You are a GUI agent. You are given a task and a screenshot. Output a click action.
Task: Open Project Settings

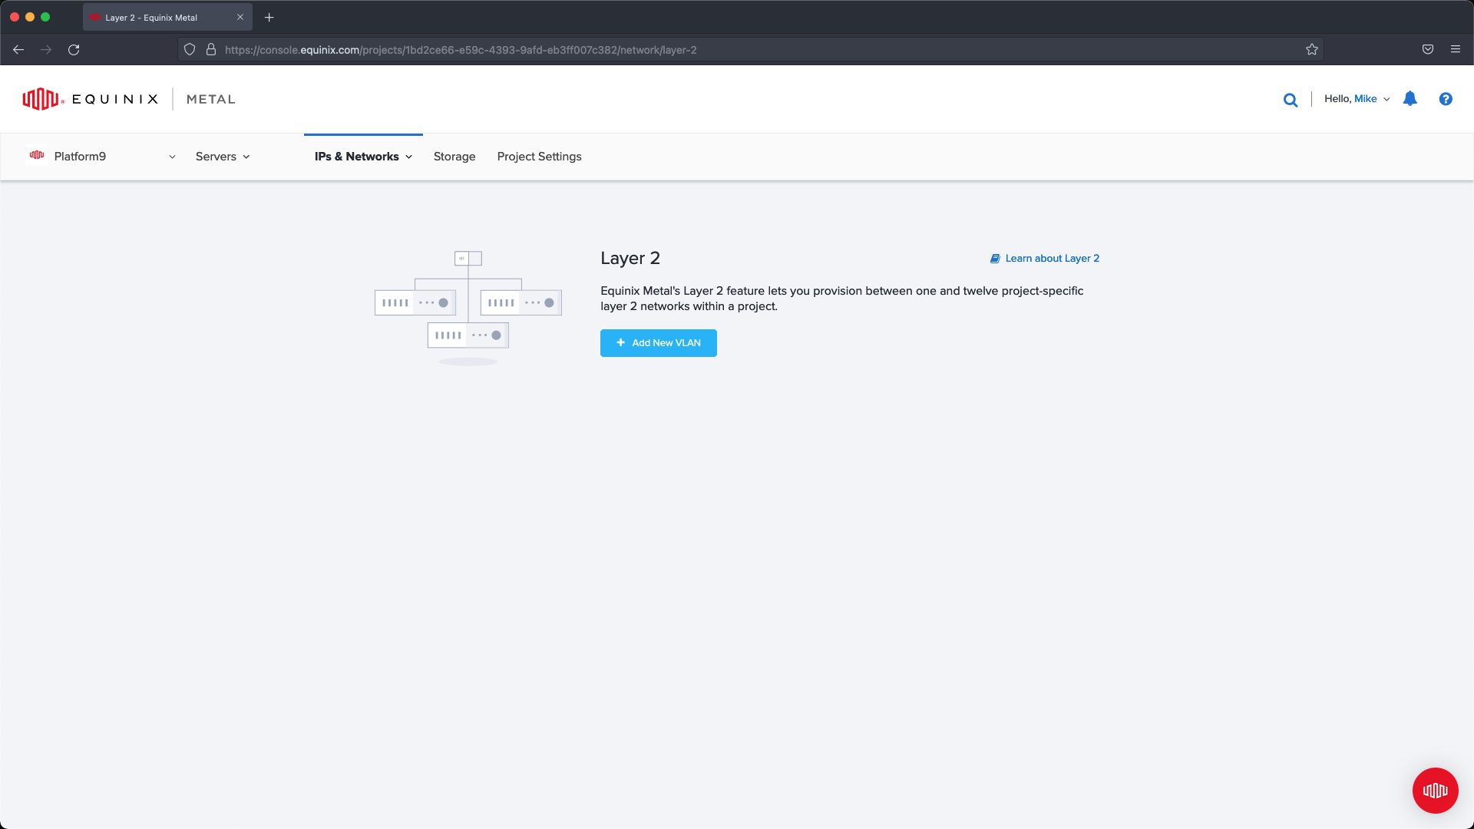click(x=539, y=157)
